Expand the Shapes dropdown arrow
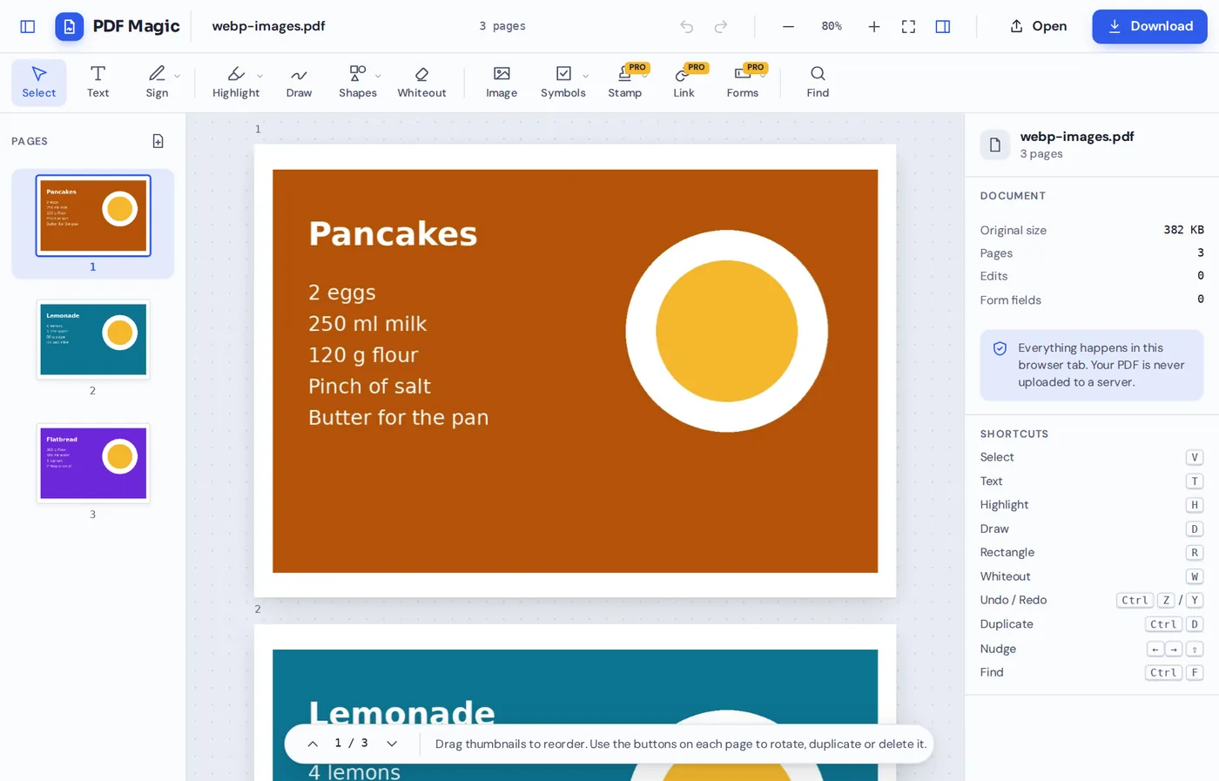 tap(378, 76)
